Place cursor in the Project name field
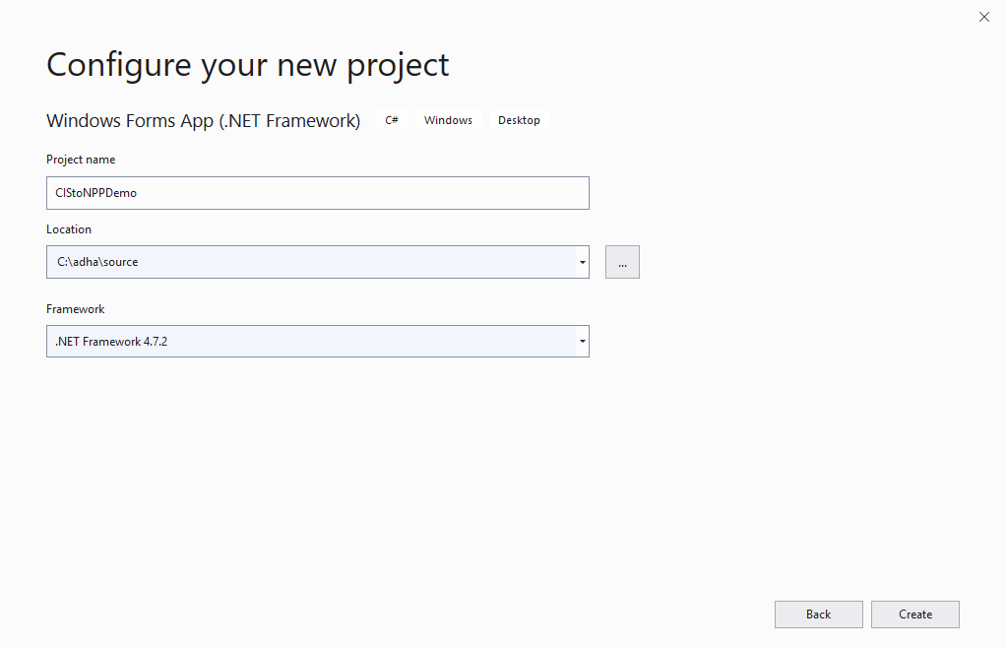This screenshot has width=1006, height=647. point(315,192)
